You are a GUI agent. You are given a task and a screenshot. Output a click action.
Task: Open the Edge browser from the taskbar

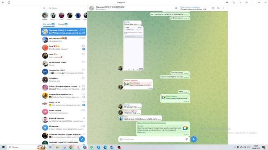tap(105, 147)
